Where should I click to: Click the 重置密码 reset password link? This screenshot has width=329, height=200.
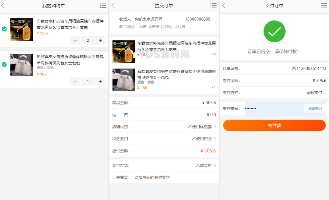pyautogui.click(x=315, y=108)
